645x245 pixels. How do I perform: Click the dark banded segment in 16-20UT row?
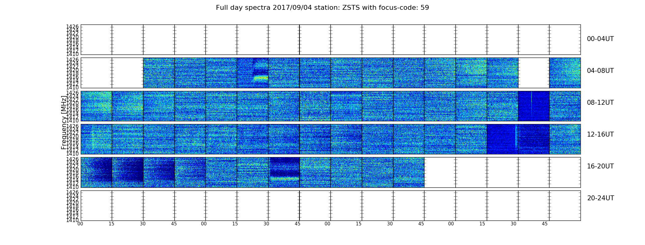284,172
